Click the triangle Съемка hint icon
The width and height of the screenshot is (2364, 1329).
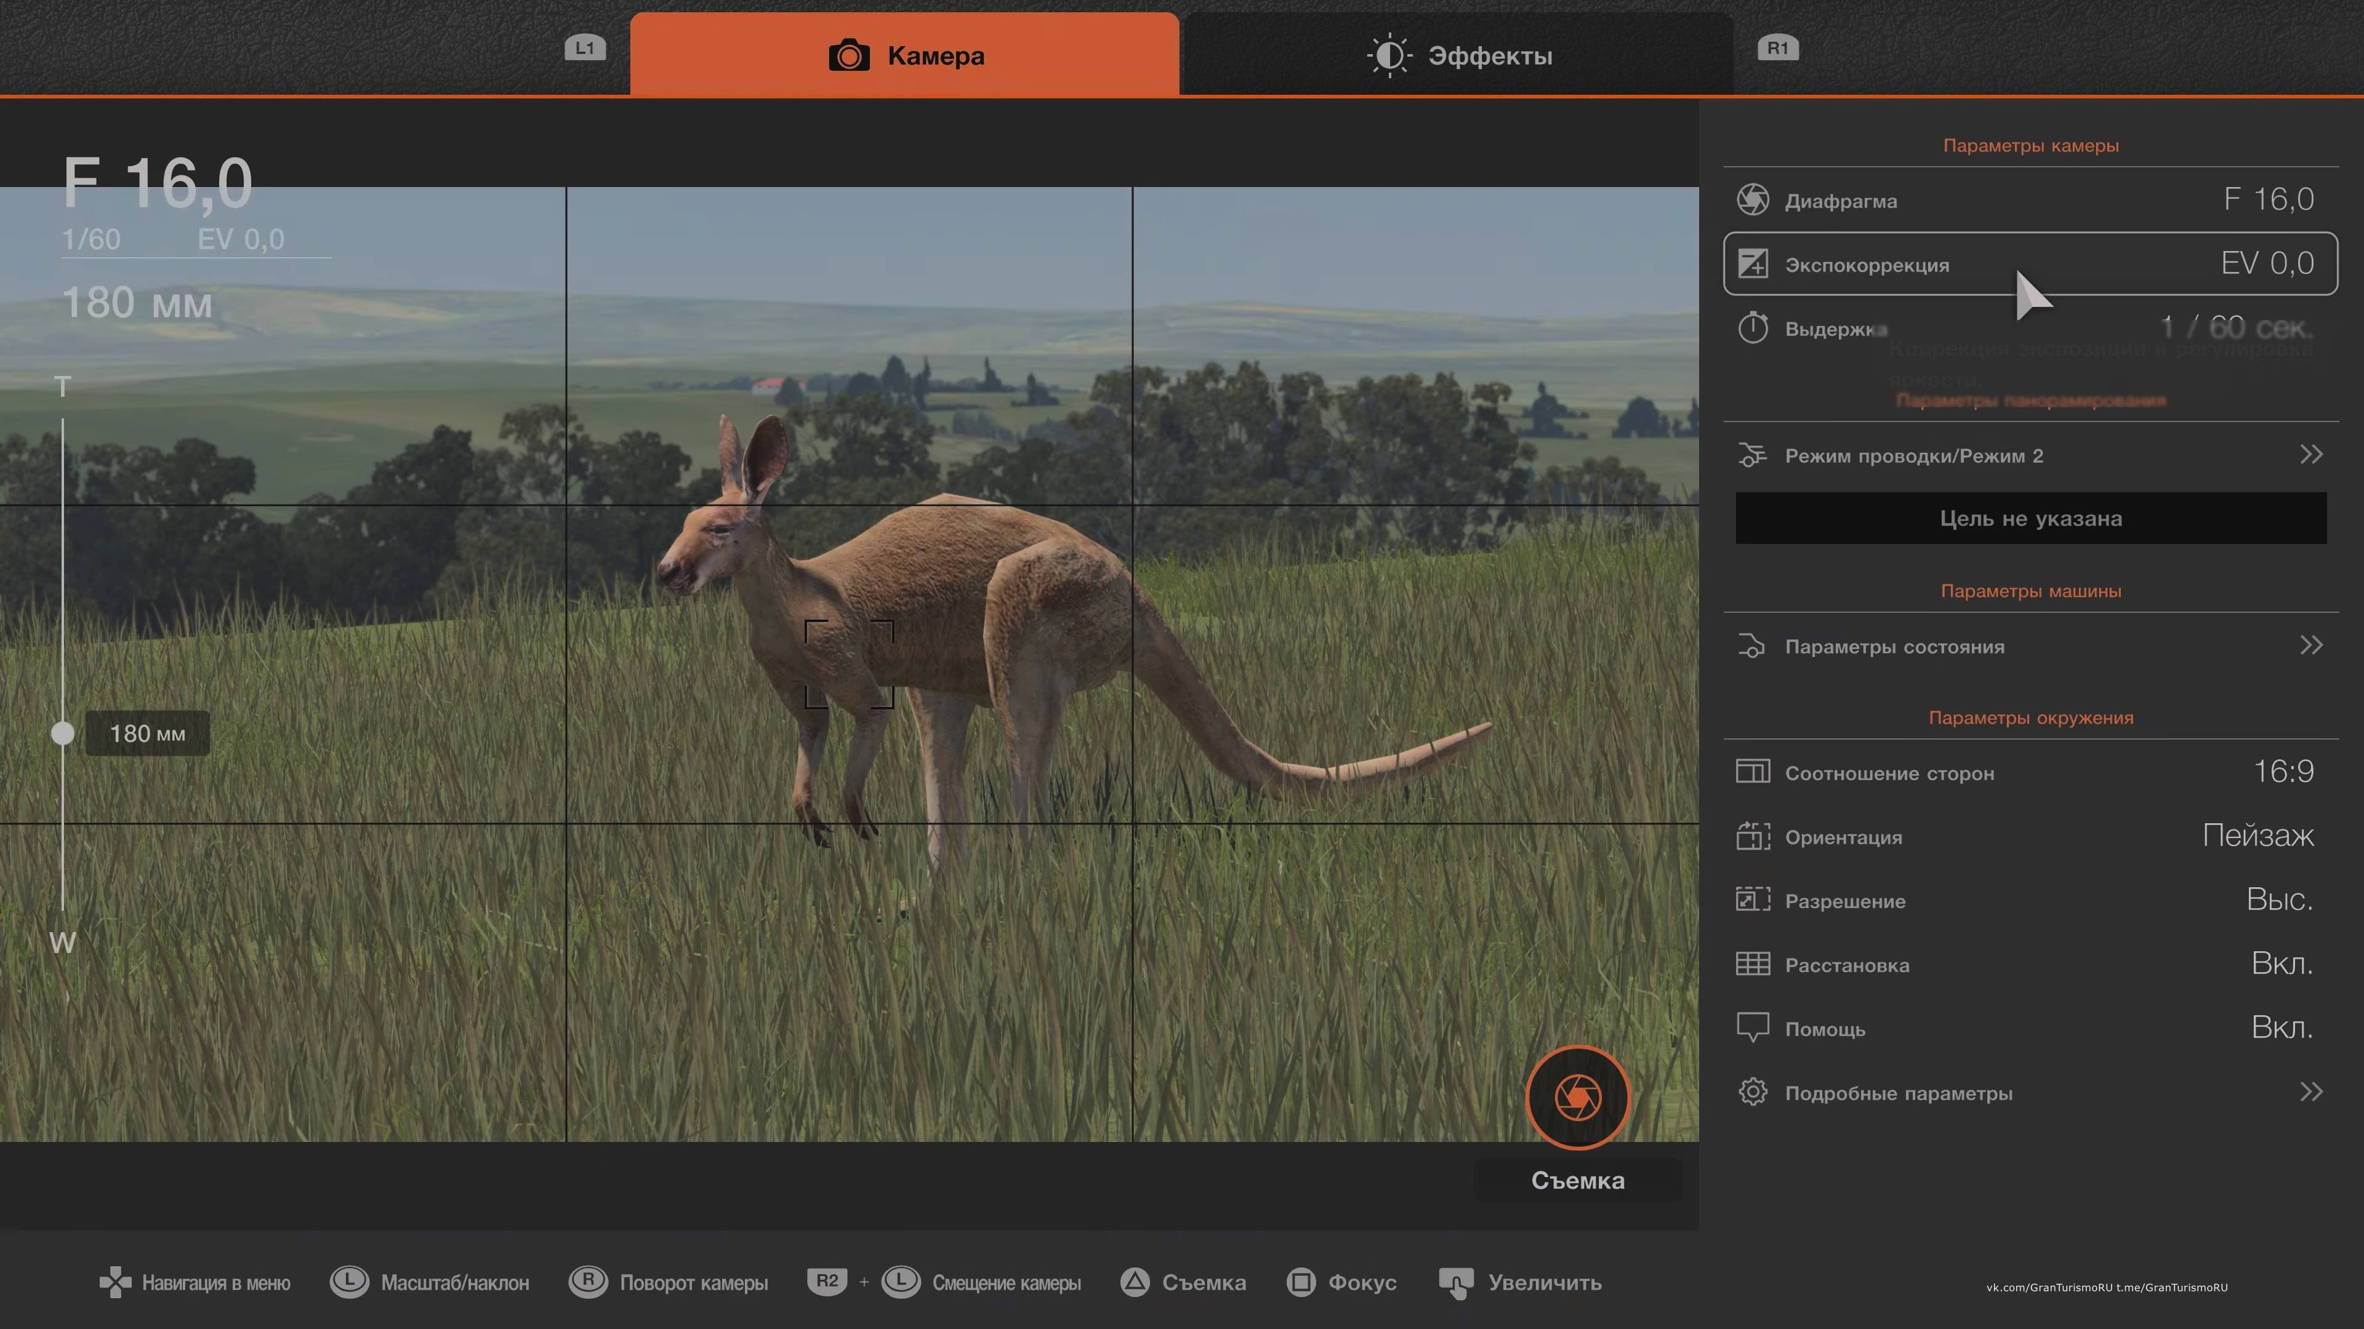click(x=1134, y=1282)
